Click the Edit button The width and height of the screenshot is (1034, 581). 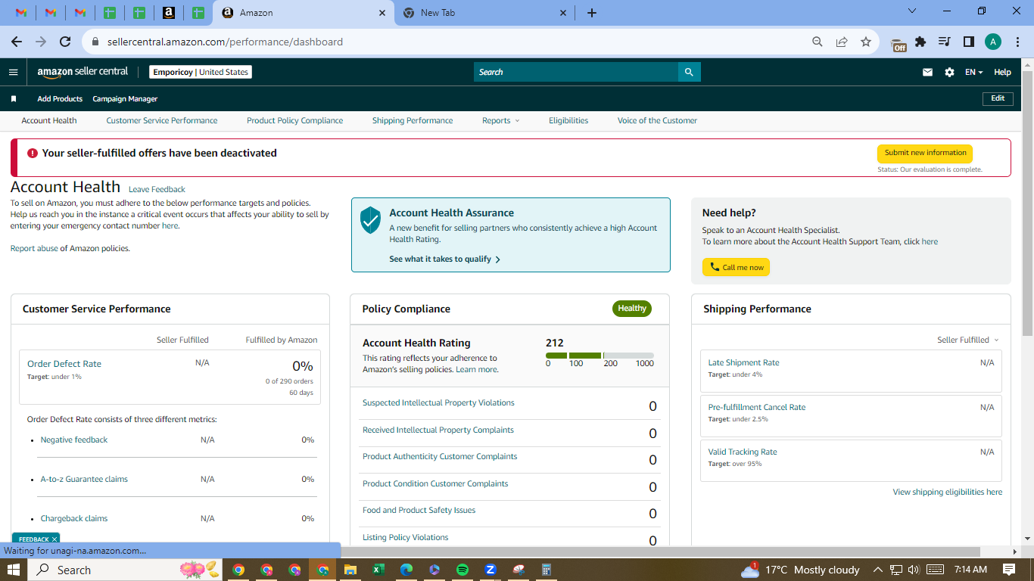(x=998, y=98)
